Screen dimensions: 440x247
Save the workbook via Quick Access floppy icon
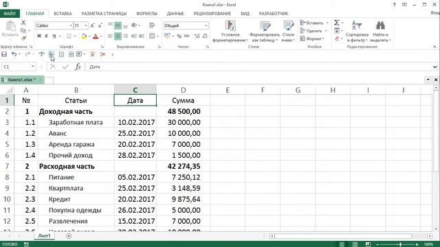[4, 54]
